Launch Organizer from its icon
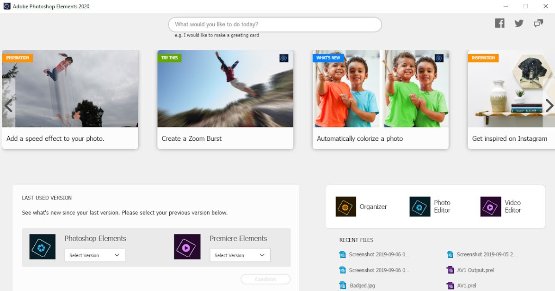The height and width of the screenshot is (291, 555). tap(346, 206)
